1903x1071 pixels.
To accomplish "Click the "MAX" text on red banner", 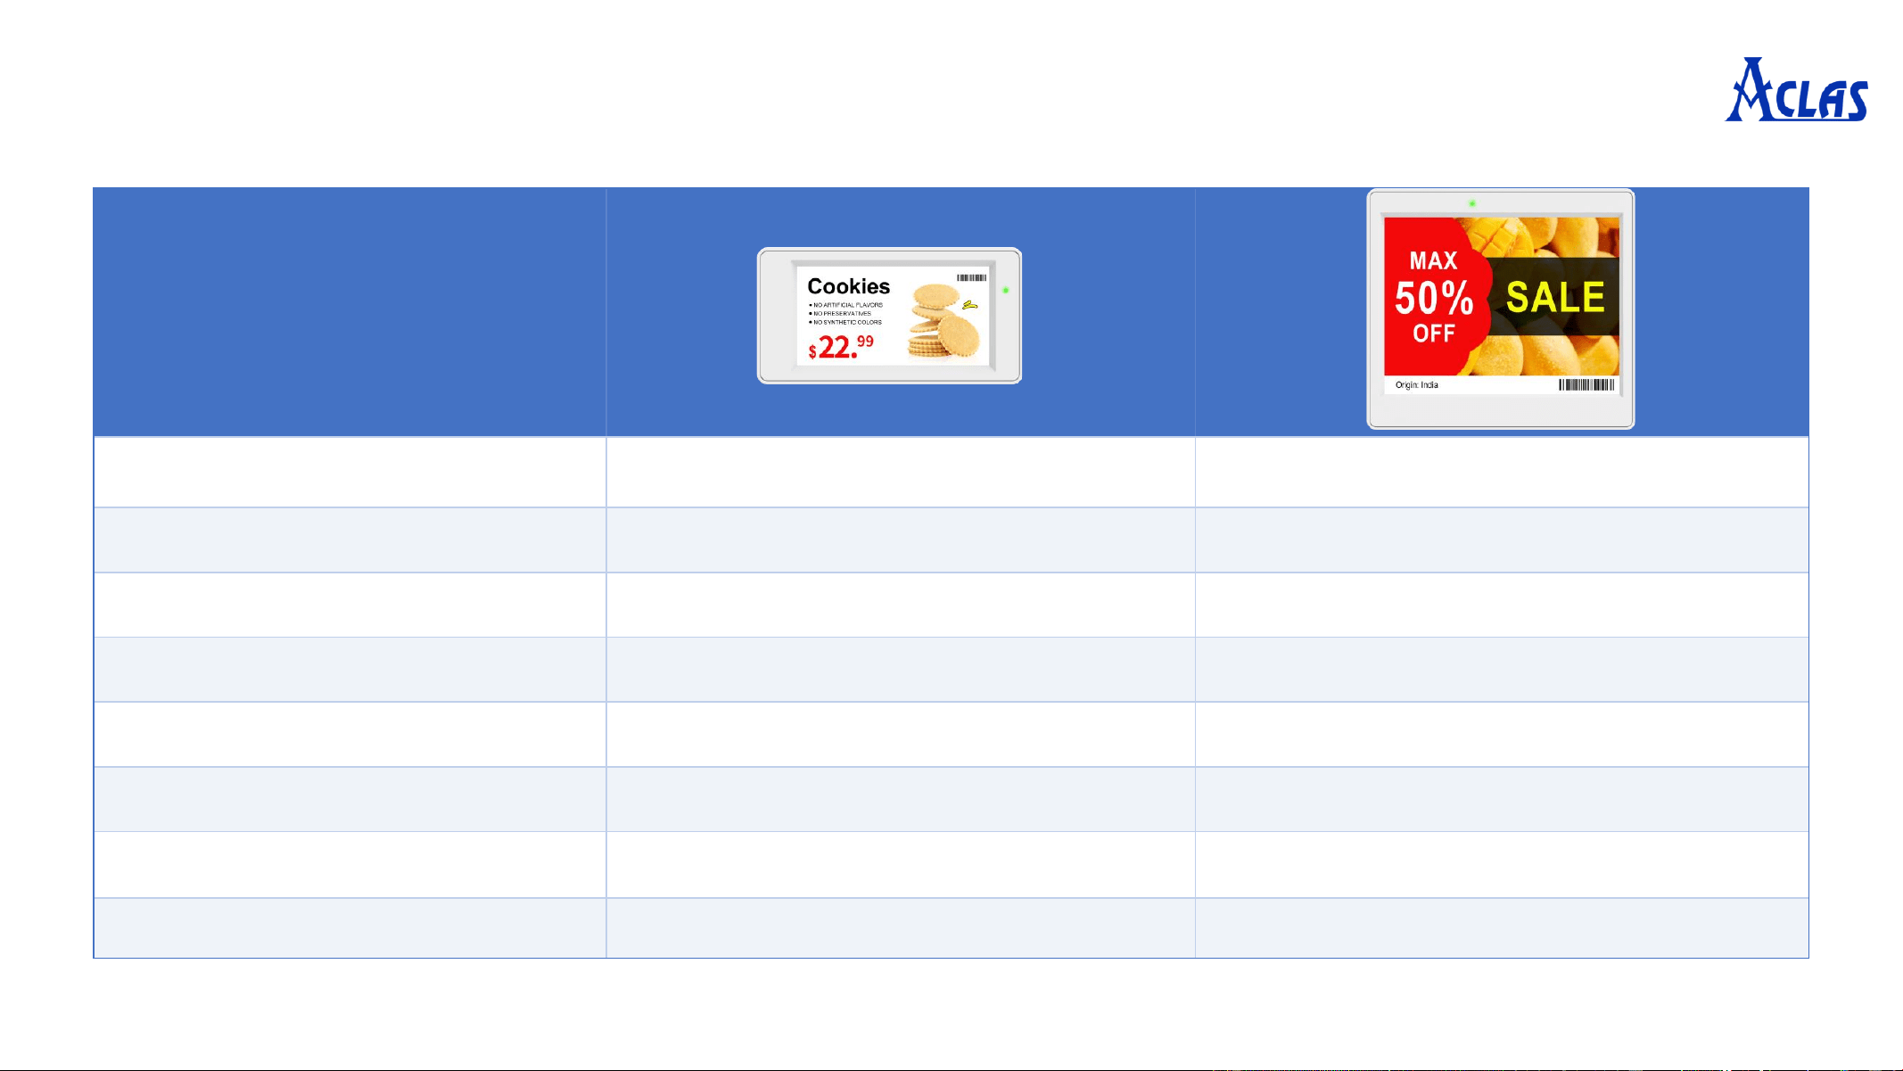I will point(1433,260).
